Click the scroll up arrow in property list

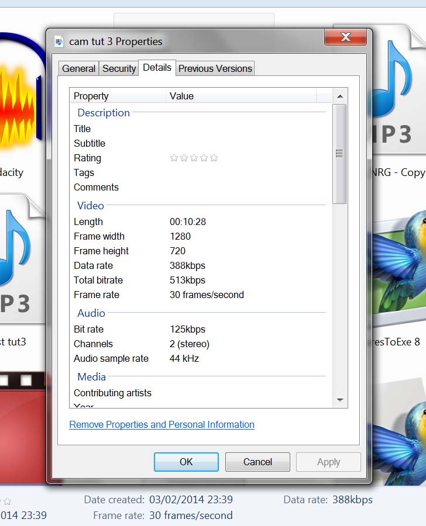(339, 96)
